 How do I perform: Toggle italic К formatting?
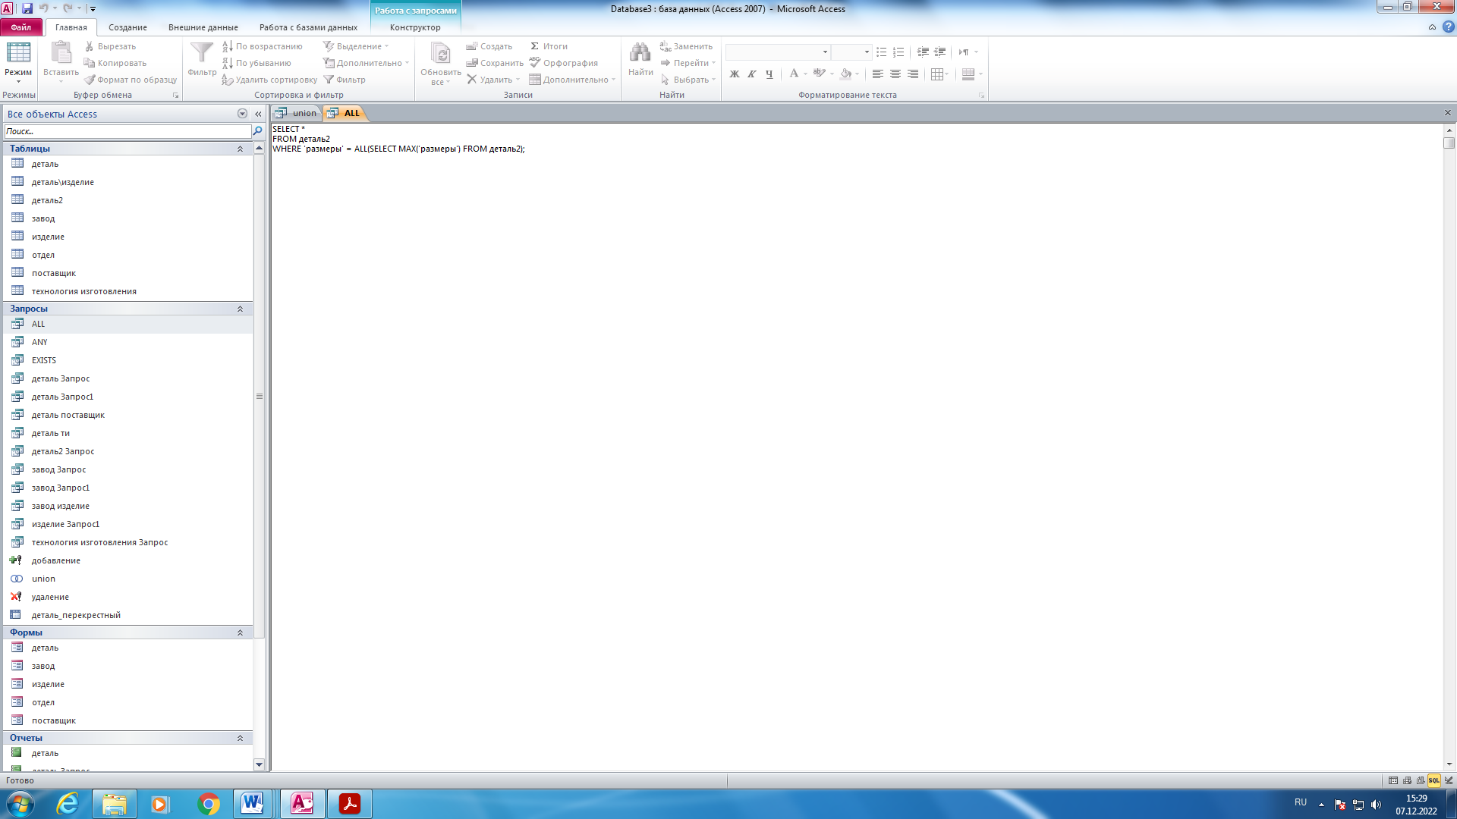[751, 74]
